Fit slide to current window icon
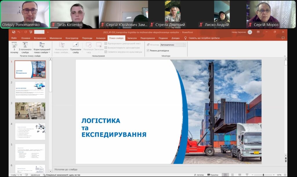Screen dimensions: 297x177 pyautogui.click(x=285, y=175)
